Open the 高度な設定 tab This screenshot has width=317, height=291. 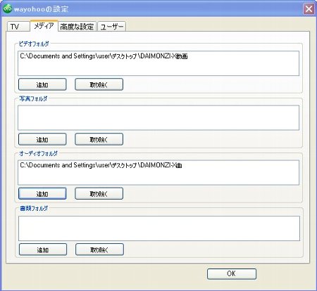(x=77, y=27)
